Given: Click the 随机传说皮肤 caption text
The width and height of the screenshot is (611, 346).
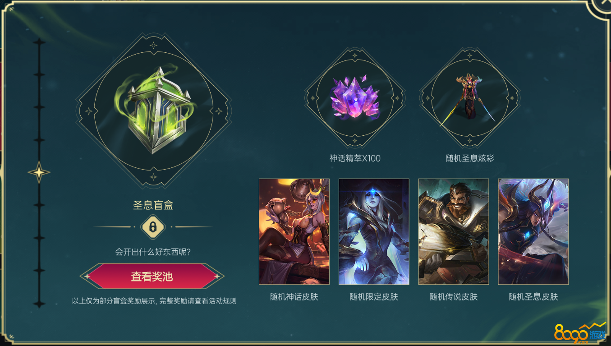Looking at the screenshot, I should pyautogui.click(x=454, y=297).
